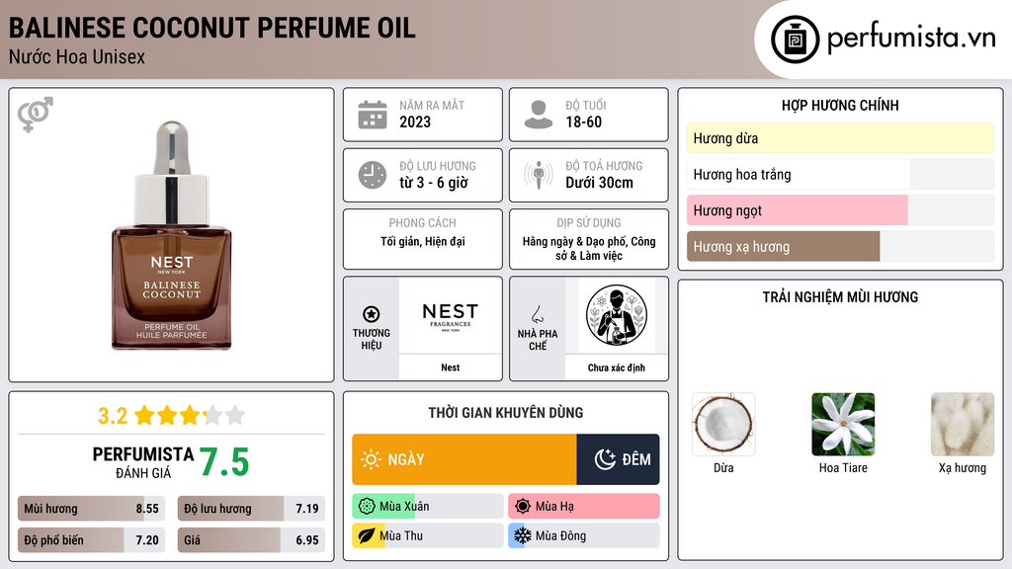The width and height of the screenshot is (1012, 569).
Task: Click the Mùa Đông snowflake icon
Action: tap(523, 535)
